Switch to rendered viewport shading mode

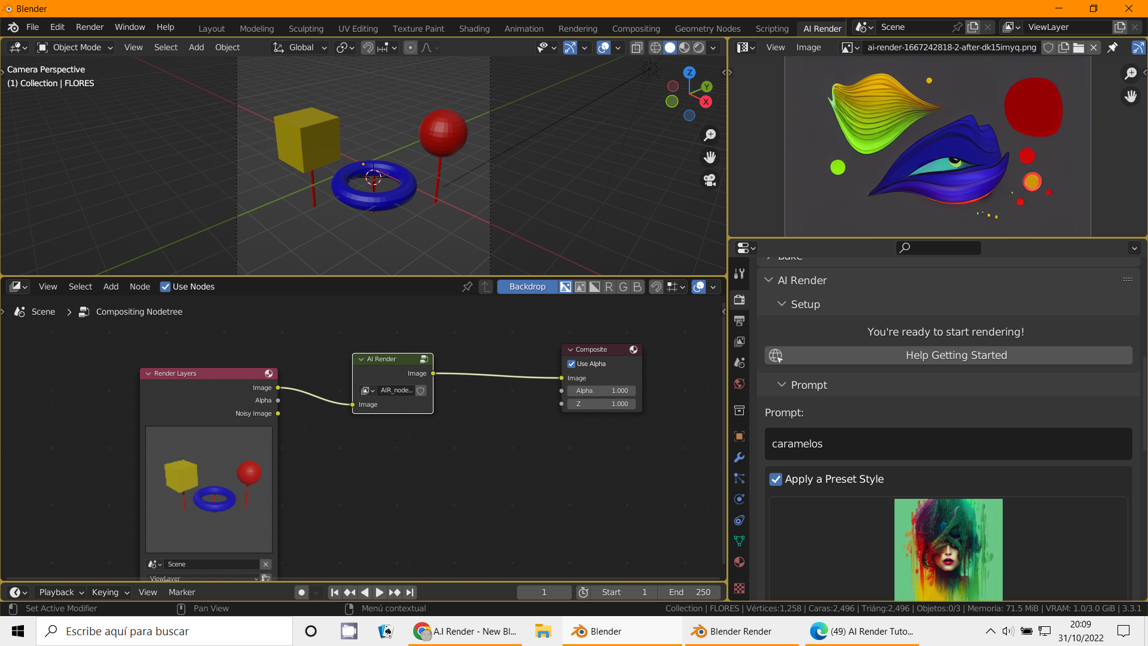698,47
